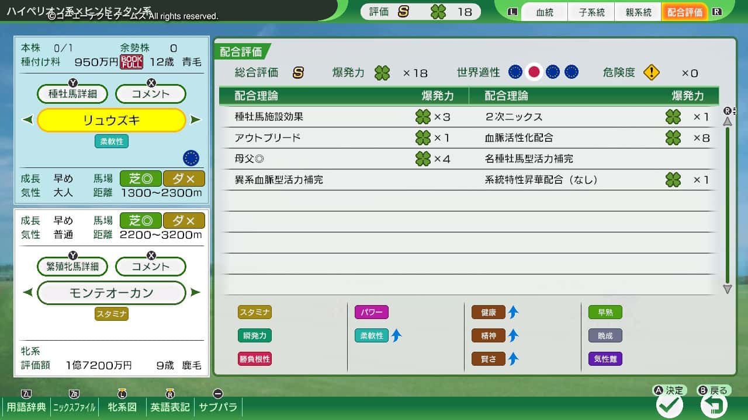Switch to the 子系統 tab
The height and width of the screenshot is (420, 748).
click(591, 12)
